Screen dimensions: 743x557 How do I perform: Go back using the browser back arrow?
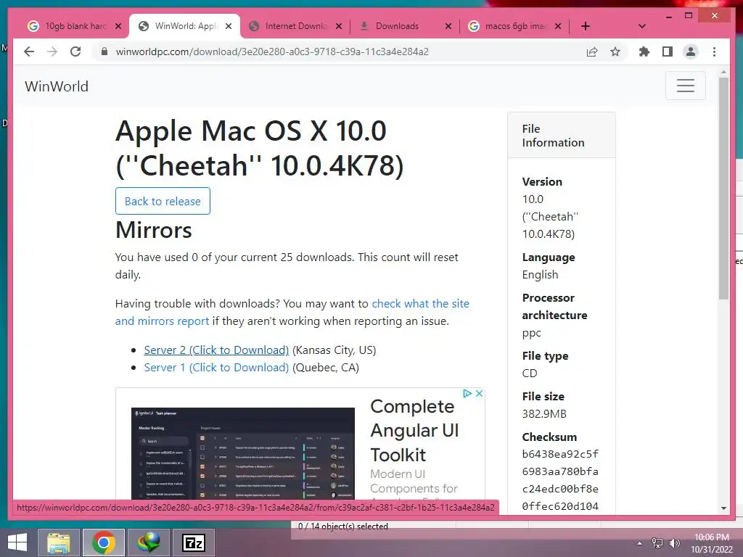[29, 51]
